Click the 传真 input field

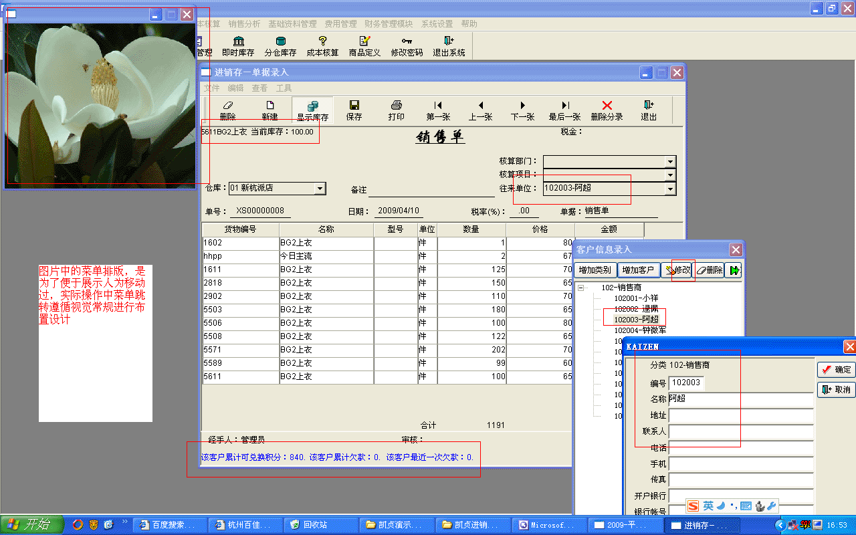pyautogui.click(x=741, y=480)
